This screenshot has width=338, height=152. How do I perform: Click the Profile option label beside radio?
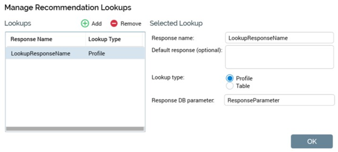[x=244, y=78]
